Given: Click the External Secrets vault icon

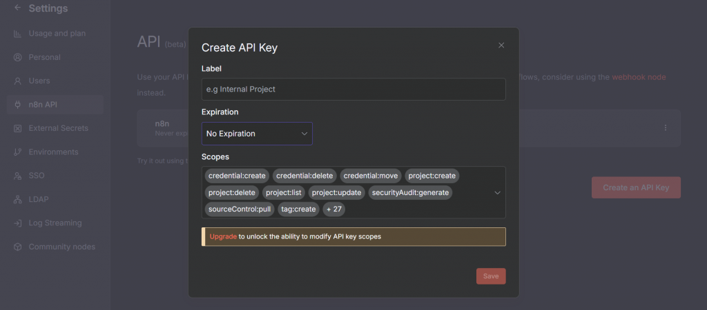Looking at the screenshot, I should point(17,128).
